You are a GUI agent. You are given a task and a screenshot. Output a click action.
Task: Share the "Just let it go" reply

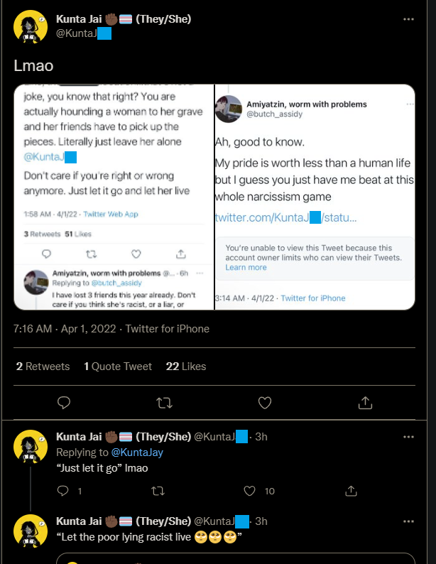[351, 491]
